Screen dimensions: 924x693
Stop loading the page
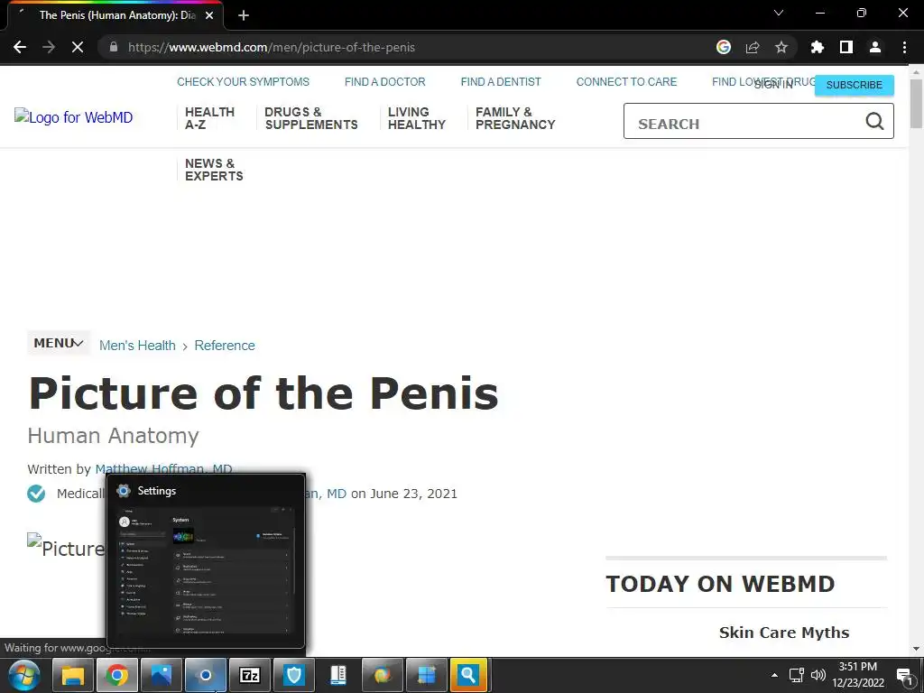[x=78, y=47]
